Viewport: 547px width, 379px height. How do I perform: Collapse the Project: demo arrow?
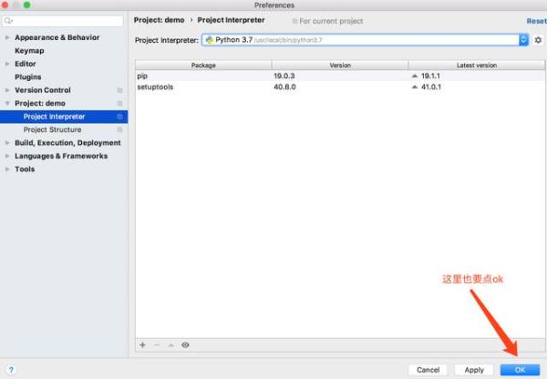click(7, 103)
